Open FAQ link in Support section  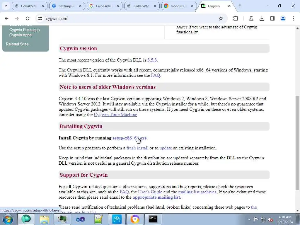coord(124,192)
